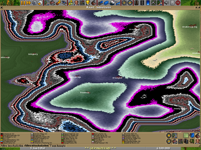The image size is (201, 150).
Task: Open the aircraft list icon
Action: [x=117, y=3]
